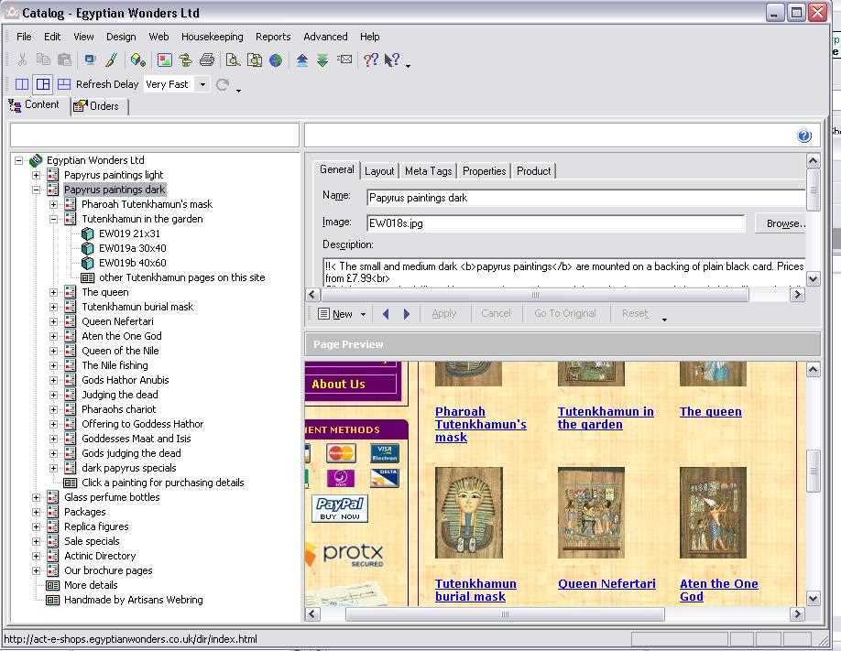Click the green down-arrow download icon
The image size is (841, 651).
322,60
